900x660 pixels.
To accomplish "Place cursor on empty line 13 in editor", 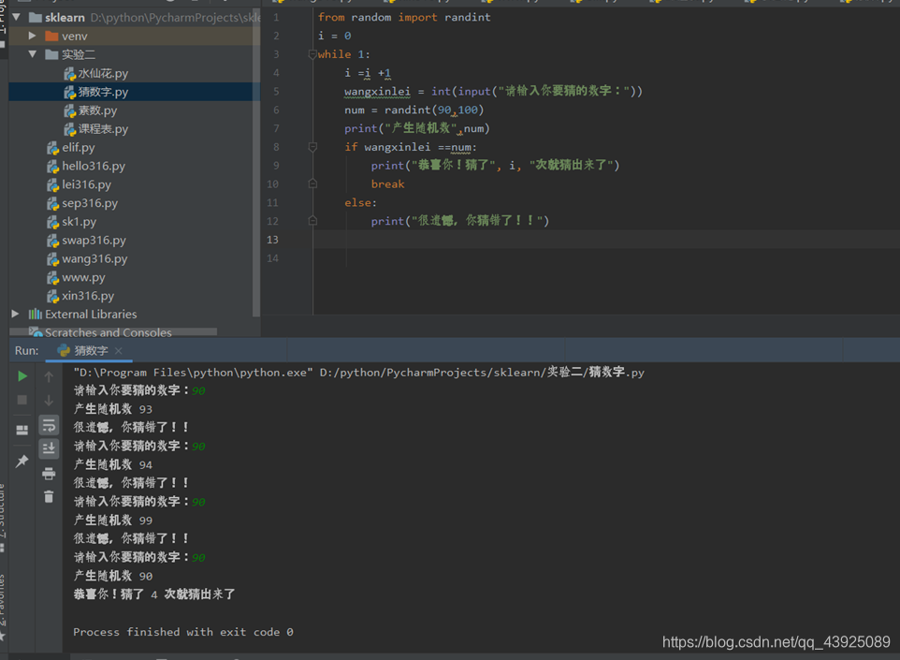I will pos(606,240).
